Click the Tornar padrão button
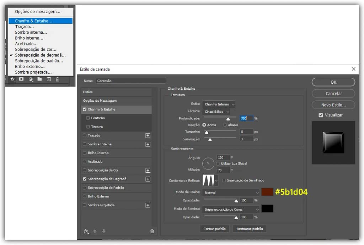Screen dimensions: 364x245 tap(214, 229)
